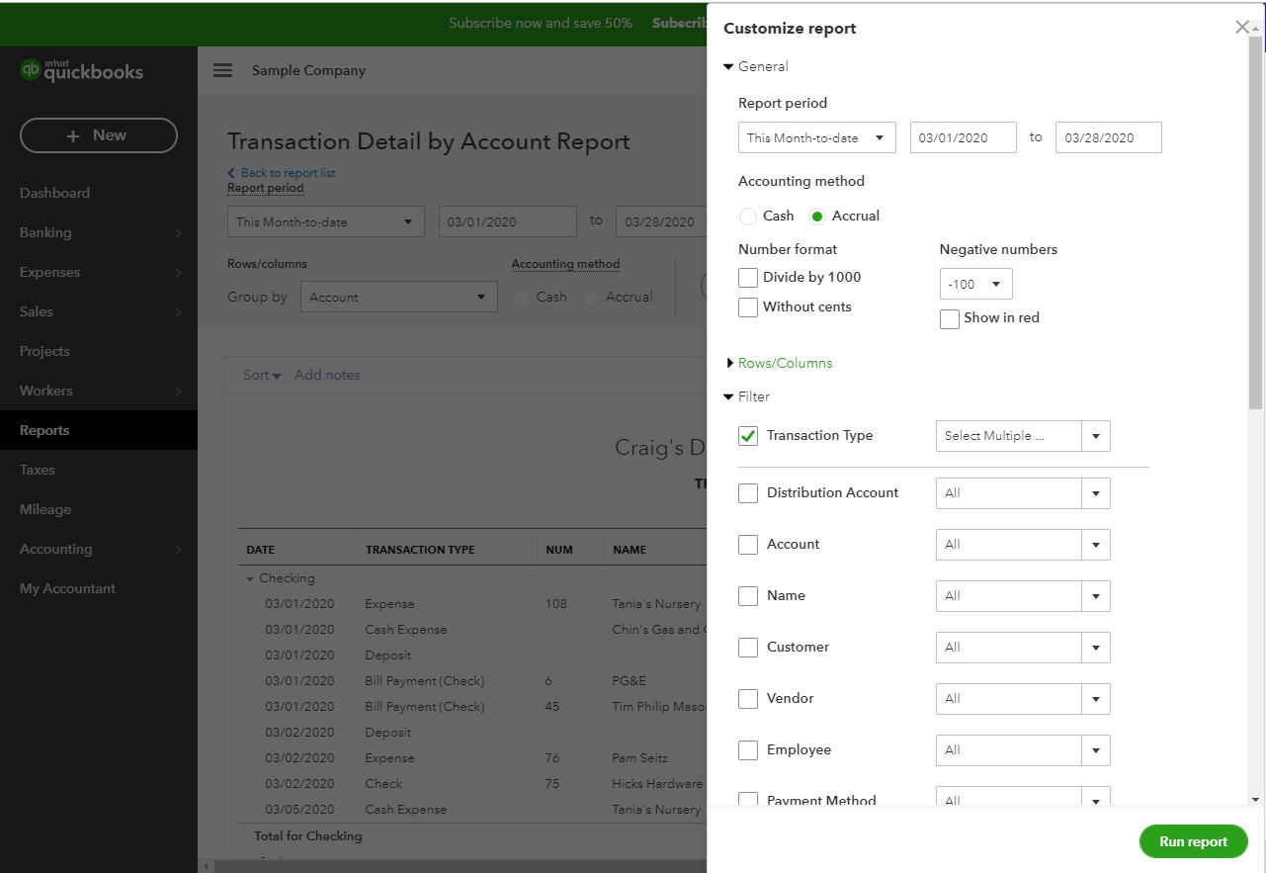The height and width of the screenshot is (873, 1266).
Task: Open Vendor filter All dropdown
Action: pyautogui.click(x=1023, y=699)
